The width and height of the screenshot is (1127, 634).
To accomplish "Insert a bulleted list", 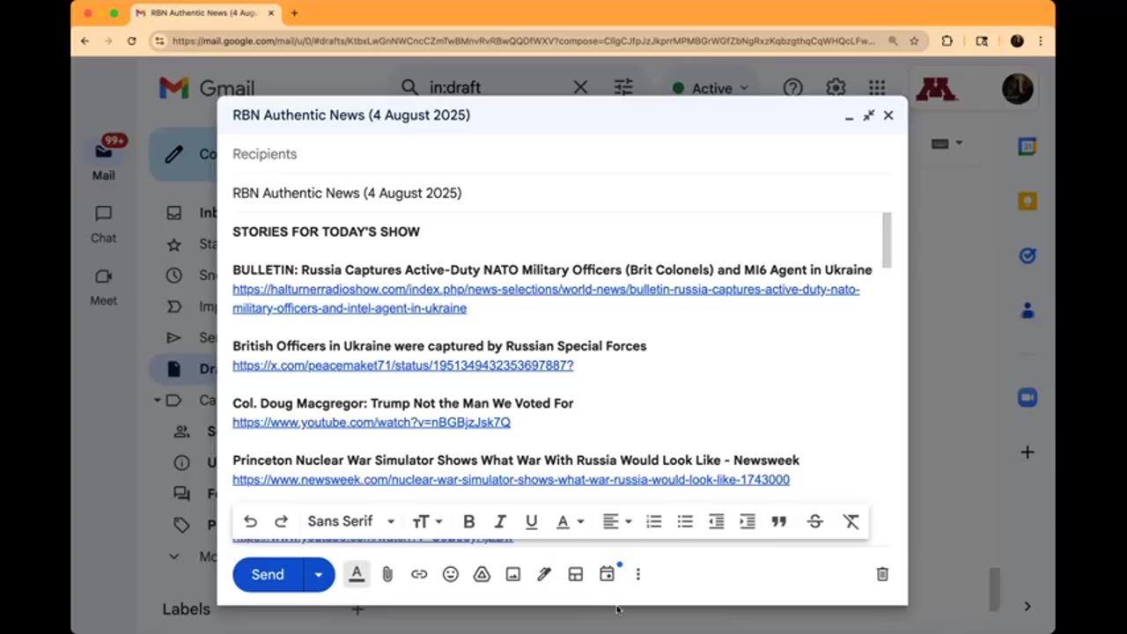I will [685, 521].
